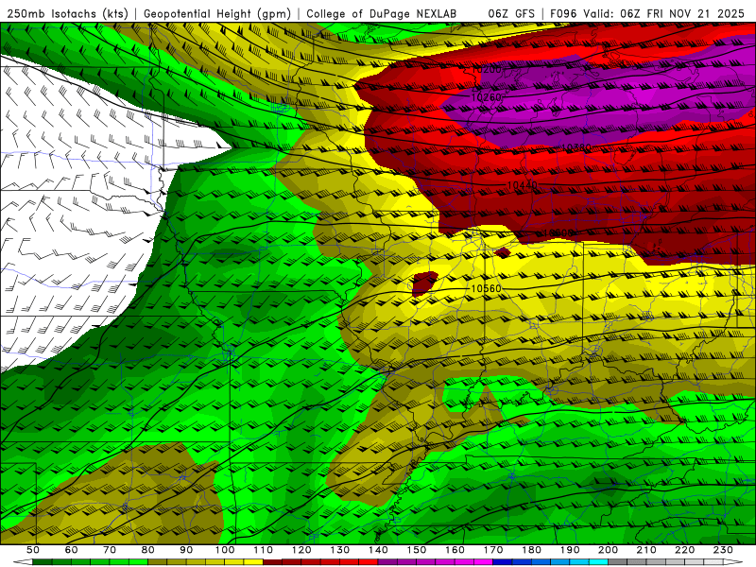Click the 10380 height contour label
The width and height of the screenshot is (756, 567).
(x=576, y=147)
